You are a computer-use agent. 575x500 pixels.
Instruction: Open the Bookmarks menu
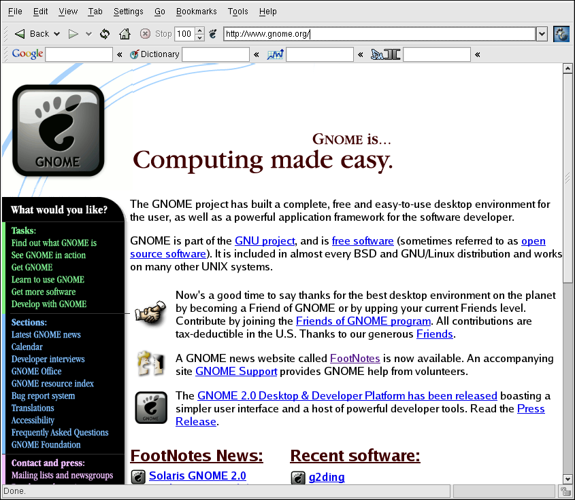coord(195,12)
